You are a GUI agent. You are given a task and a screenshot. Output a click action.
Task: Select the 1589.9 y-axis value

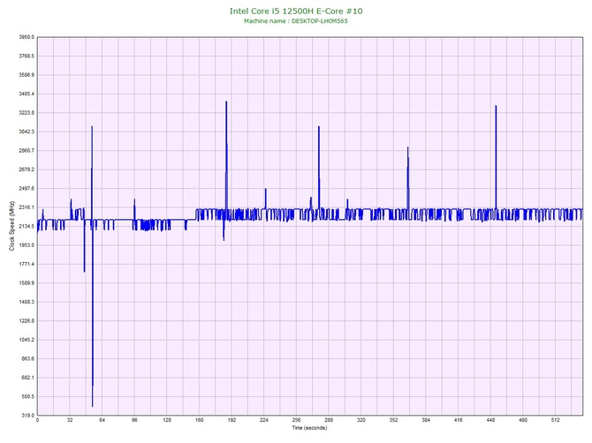27,282
